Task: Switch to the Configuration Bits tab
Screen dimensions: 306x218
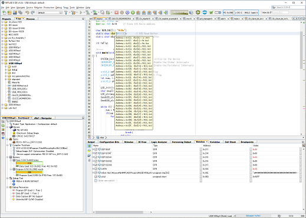Action: (x=110, y=142)
